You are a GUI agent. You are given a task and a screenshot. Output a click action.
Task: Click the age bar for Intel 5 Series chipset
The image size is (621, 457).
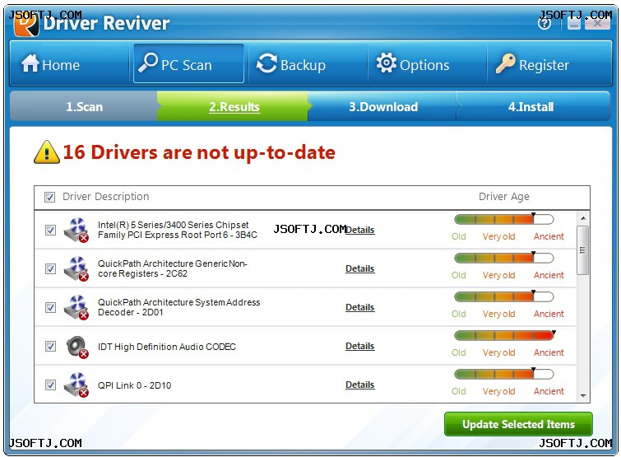[503, 219]
